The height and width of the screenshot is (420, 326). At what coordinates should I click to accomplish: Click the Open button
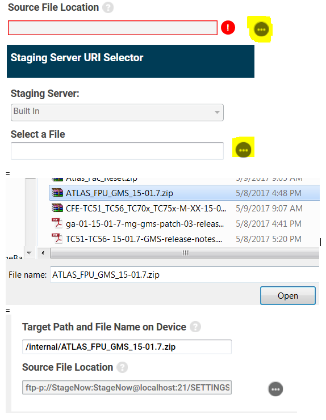tap(287, 295)
